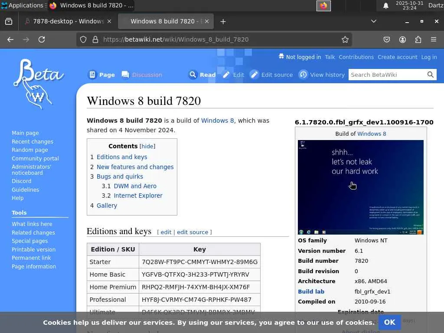This screenshot has height=333, width=444.
Task: Close the 7878-desktop tab
Action: (109, 21)
